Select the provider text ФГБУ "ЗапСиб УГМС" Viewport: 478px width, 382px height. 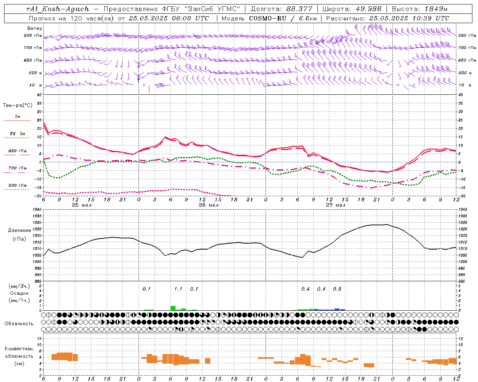pos(201,9)
